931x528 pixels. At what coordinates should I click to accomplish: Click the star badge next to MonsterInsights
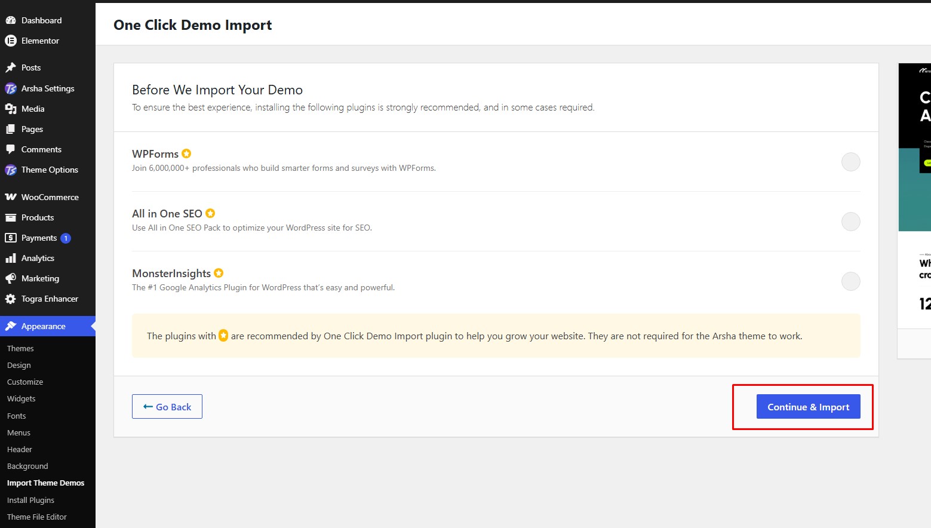tap(219, 273)
